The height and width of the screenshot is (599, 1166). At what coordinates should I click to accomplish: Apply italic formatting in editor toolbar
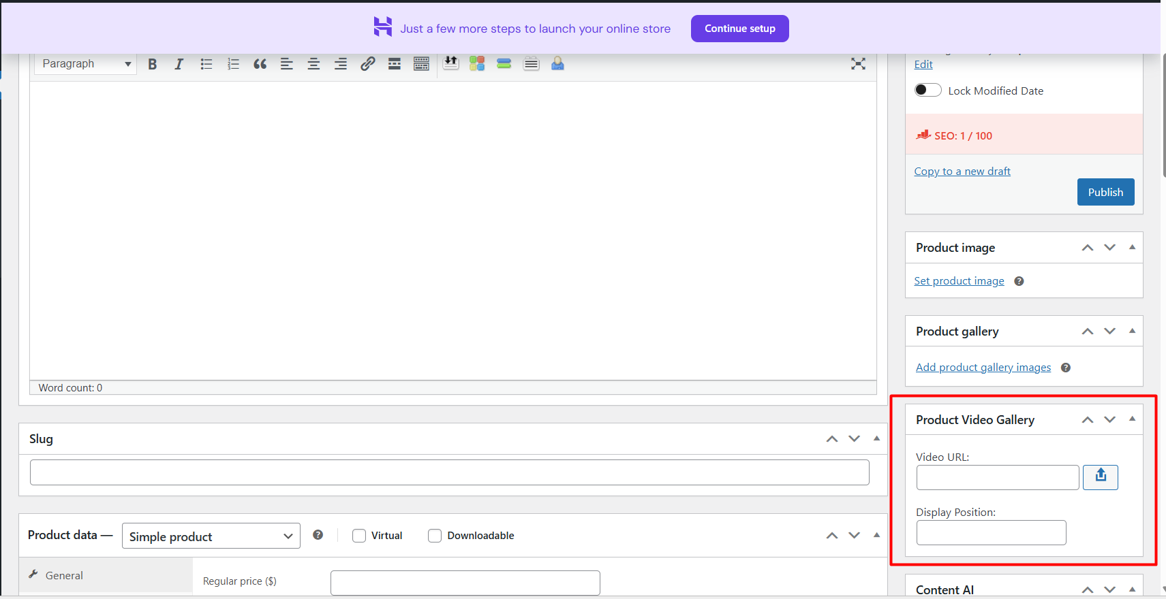179,64
